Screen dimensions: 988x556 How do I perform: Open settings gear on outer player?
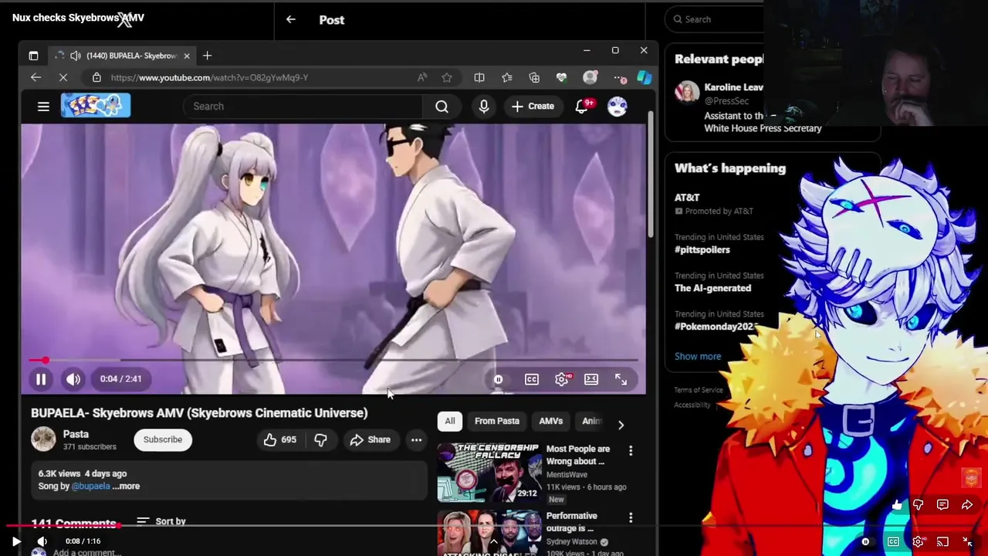[x=918, y=542]
